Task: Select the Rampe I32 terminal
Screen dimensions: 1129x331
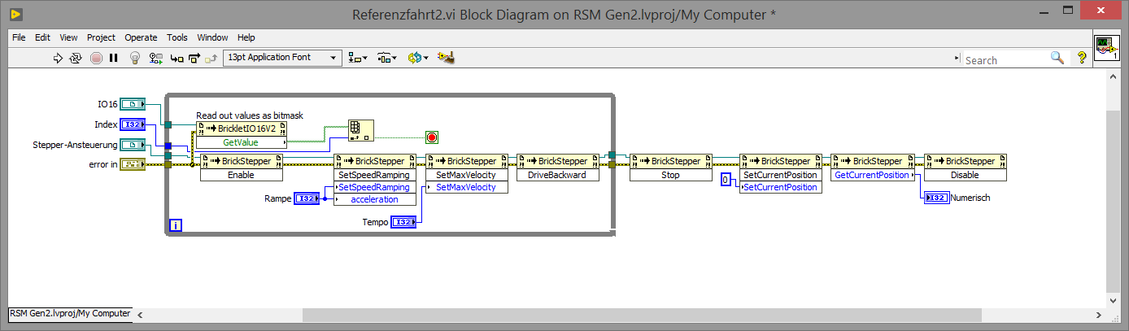Action: [x=307, y=198]
